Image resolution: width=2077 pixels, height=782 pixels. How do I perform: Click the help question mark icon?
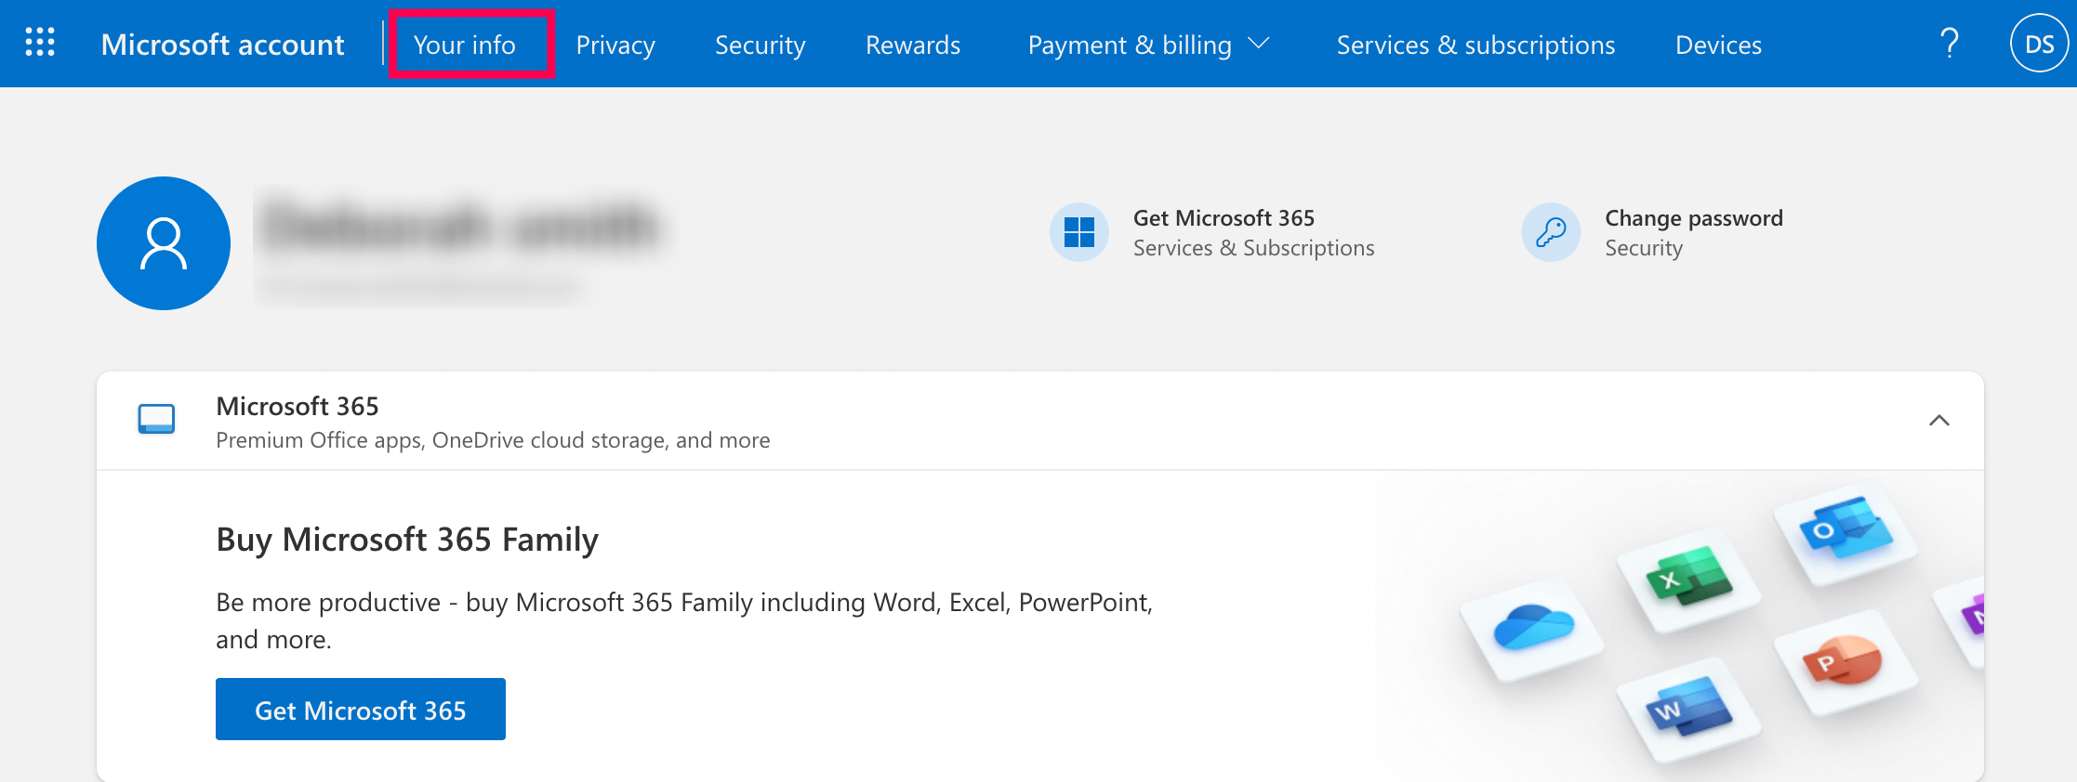click(1950, 44)
